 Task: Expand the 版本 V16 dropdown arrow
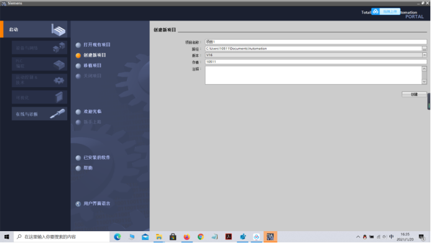point(424,55)
